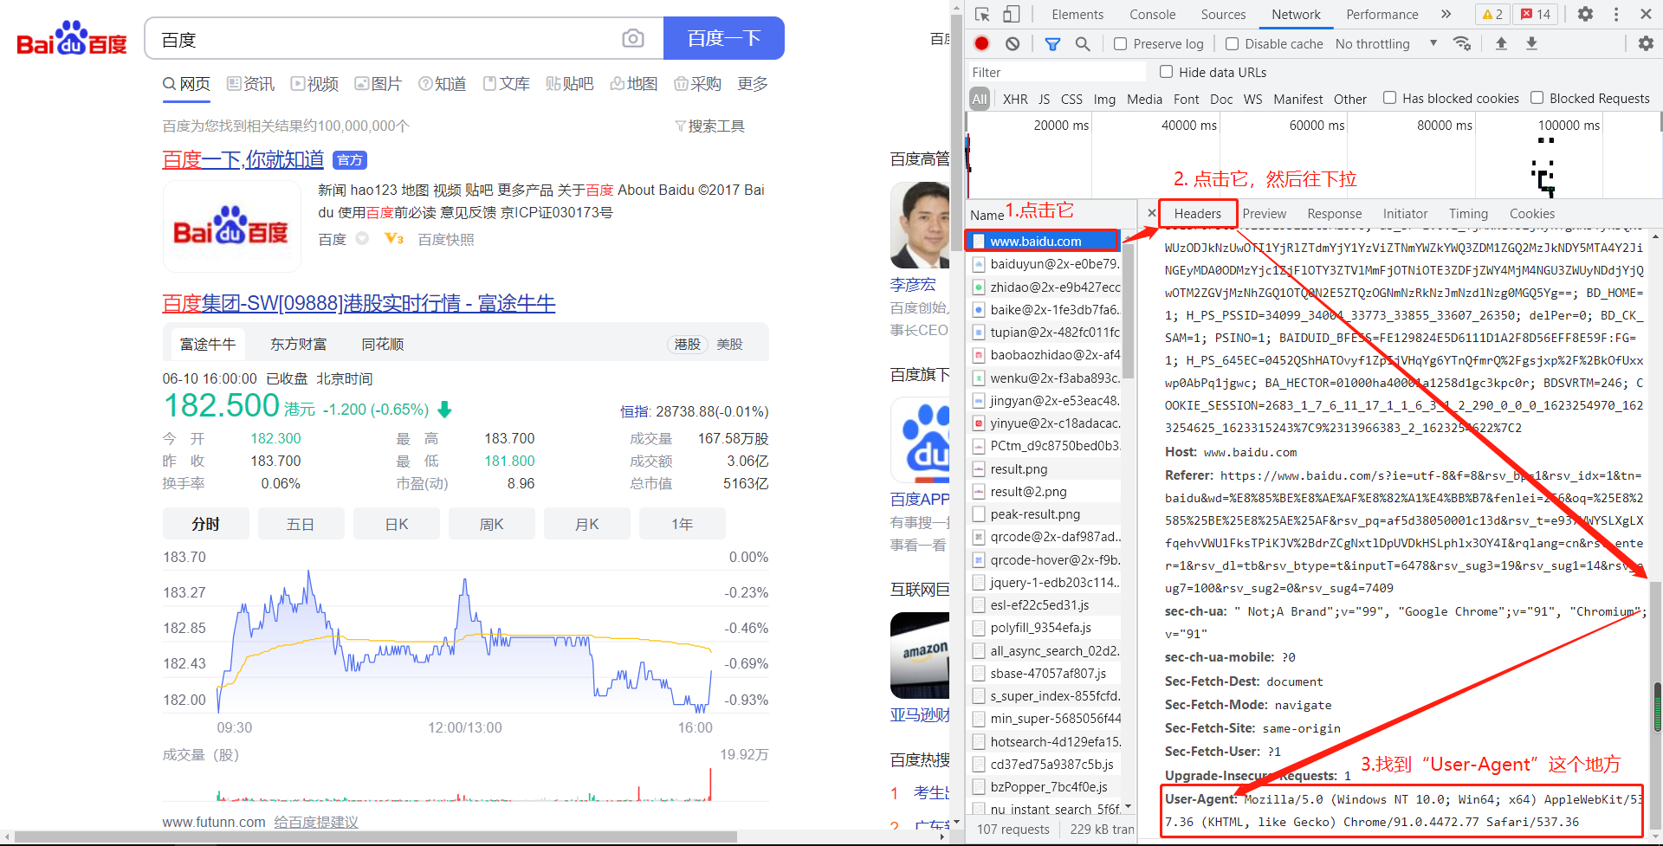Click the 2 warnings badge
The height and width of the screenshot is (846, 1663).
tap(1492, 15)
